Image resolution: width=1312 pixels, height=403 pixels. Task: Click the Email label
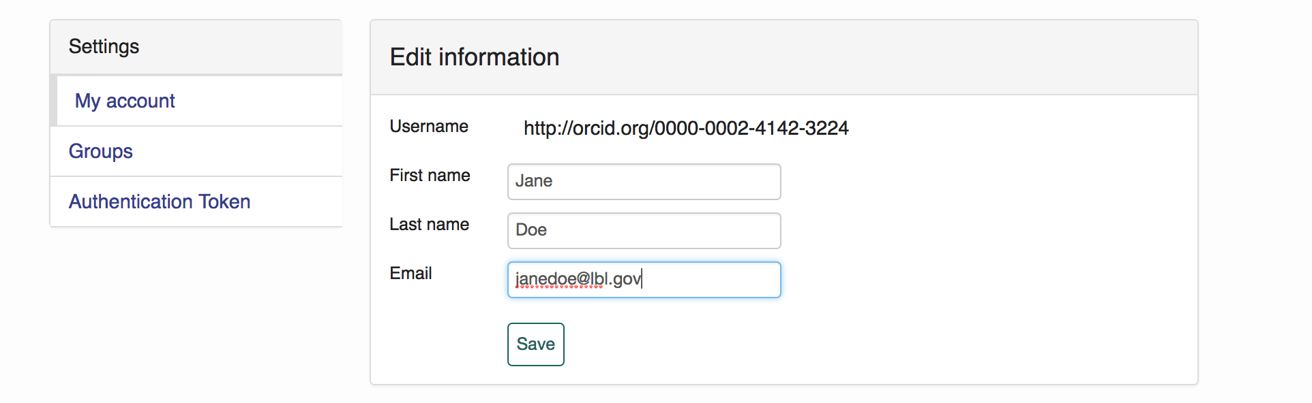[x=411, y=274]
